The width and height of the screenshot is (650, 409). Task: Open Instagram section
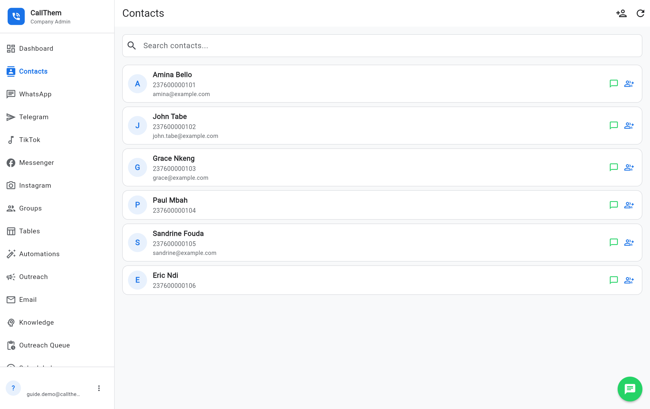(x=57, y=185)
